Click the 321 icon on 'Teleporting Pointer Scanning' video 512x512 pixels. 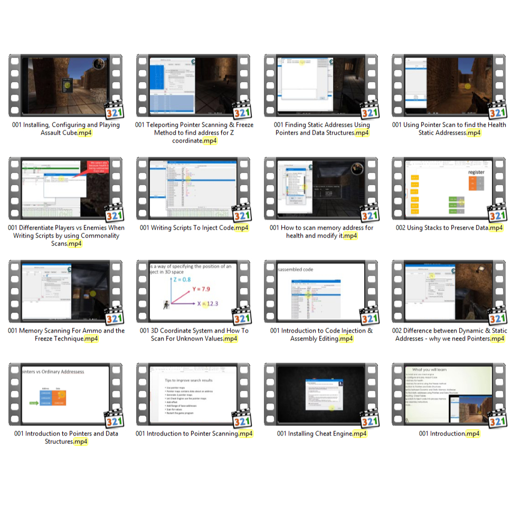click(x=242, y=111)
